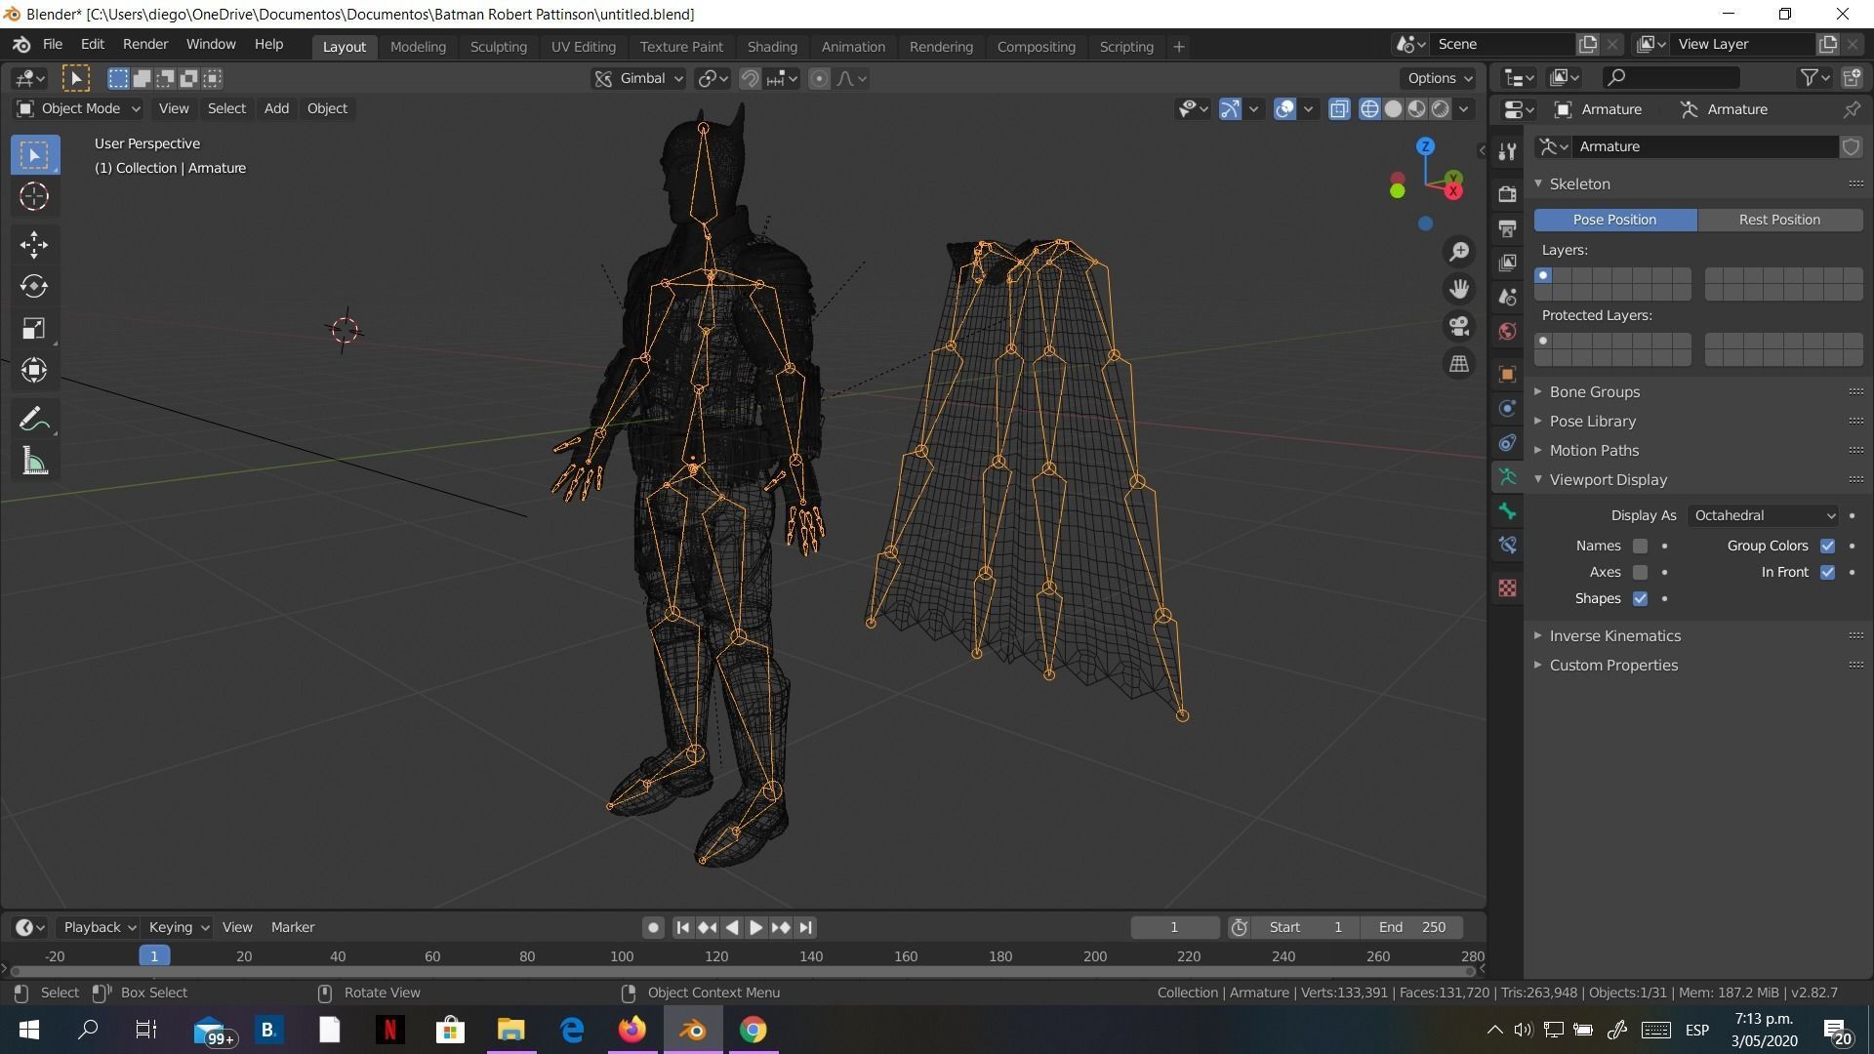
Task: Switch to the Animation workspace tab
Action: (852, 46)
